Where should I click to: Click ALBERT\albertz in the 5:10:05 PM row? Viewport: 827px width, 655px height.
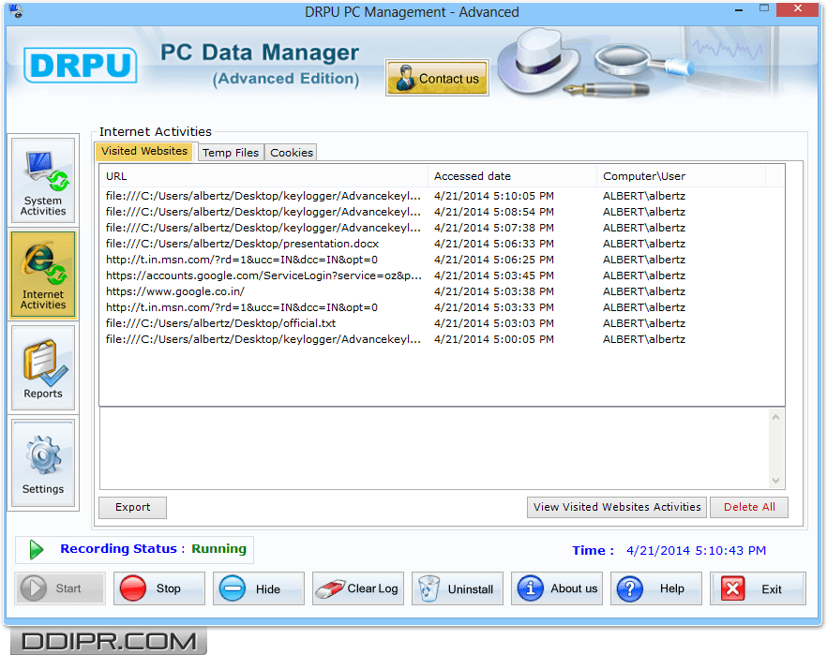pos(644,196)
